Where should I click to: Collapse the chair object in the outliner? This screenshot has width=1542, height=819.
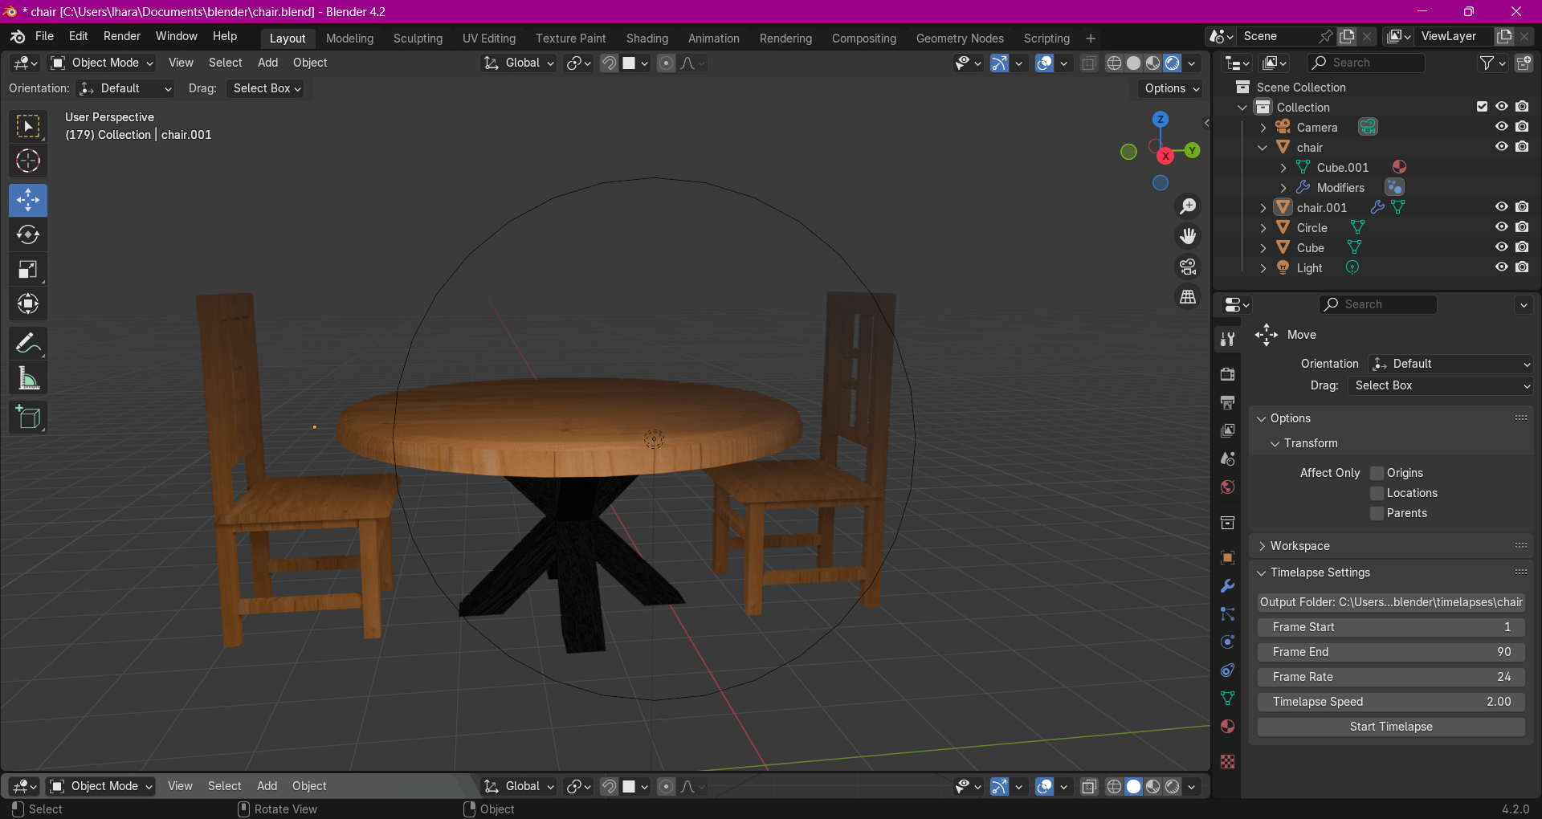(x=1263, y=148)
